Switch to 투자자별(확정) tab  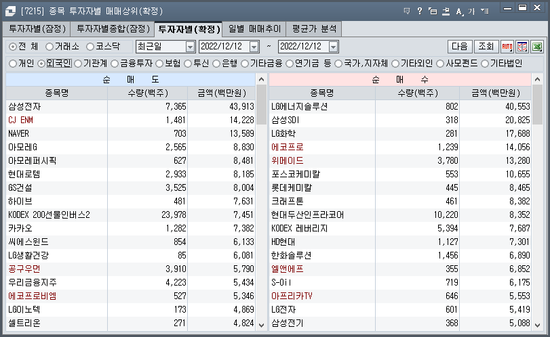[x=189, y=29]
